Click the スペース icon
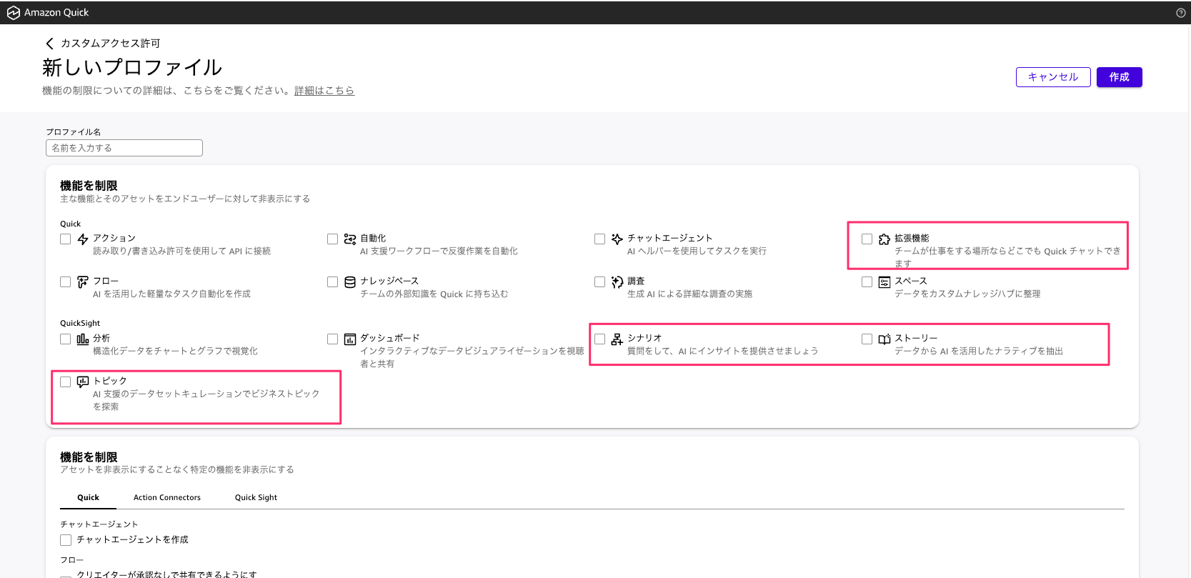This screenshot has height=578, width=1191. click(x=884, y=282)
